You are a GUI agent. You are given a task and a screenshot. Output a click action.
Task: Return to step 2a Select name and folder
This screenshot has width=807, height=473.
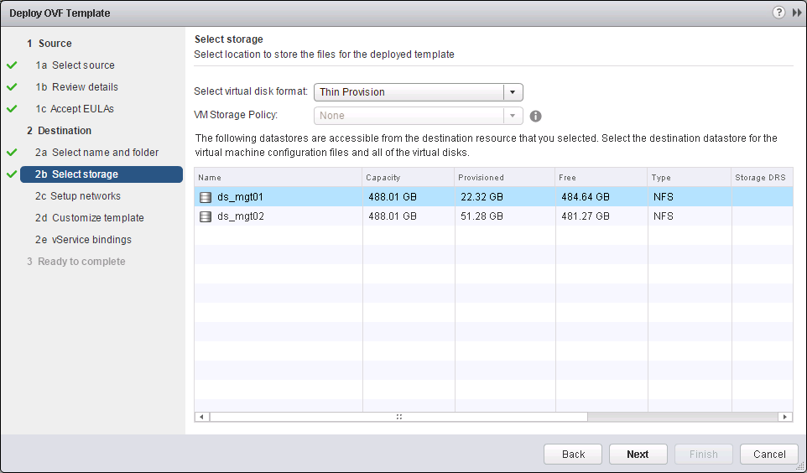(x=105, y=153)
